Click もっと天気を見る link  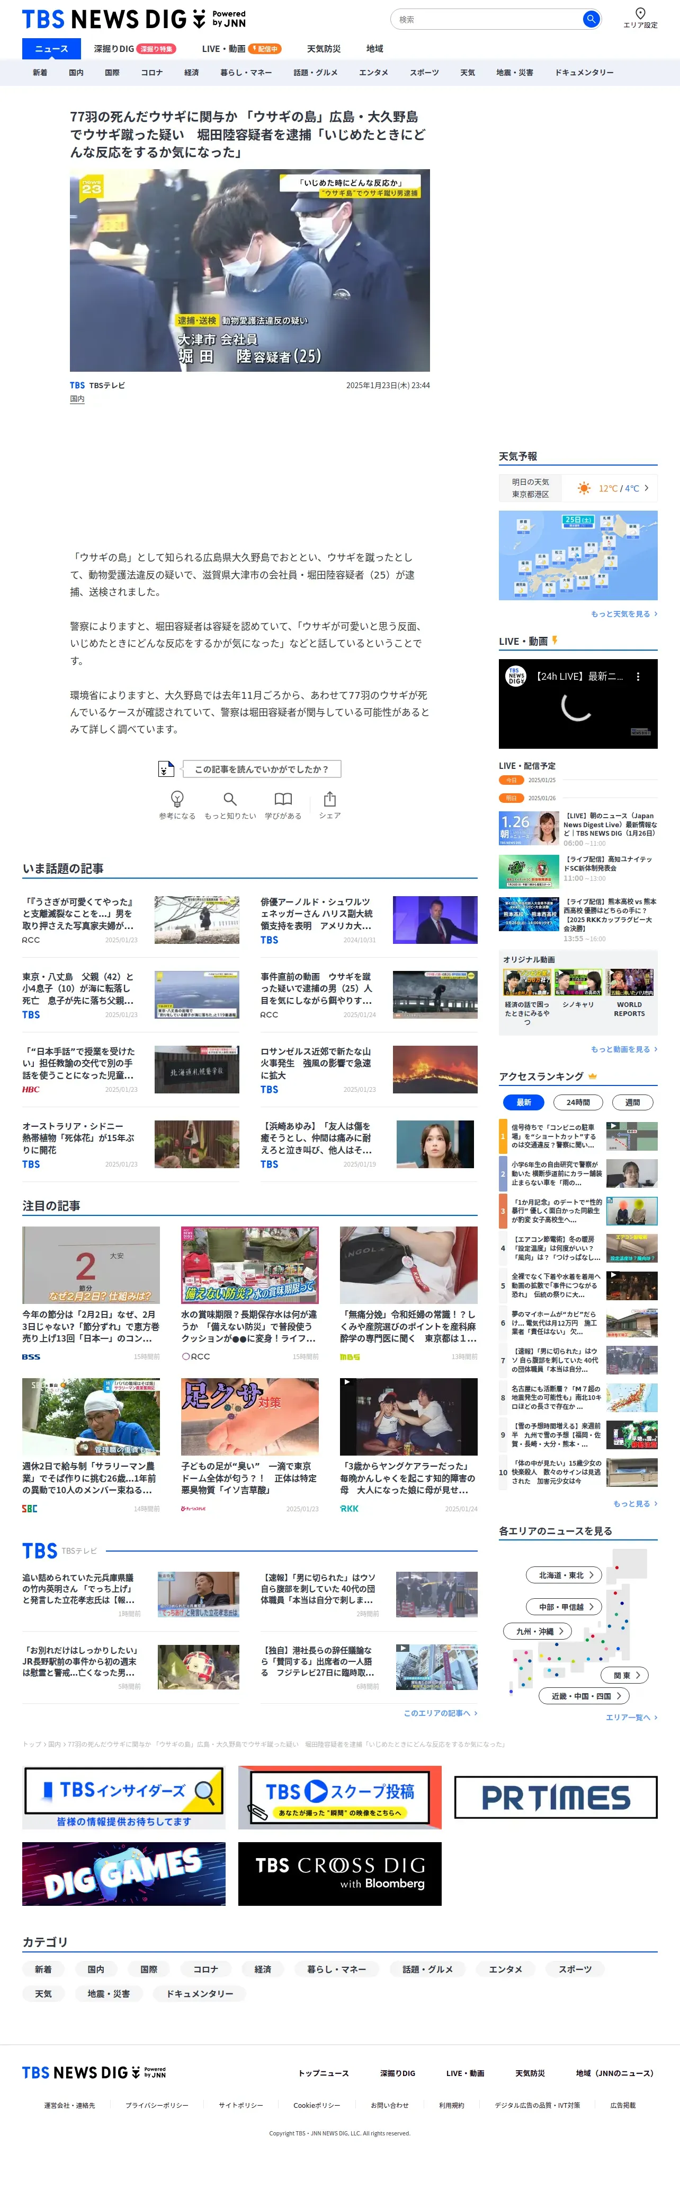click(623, 614)
